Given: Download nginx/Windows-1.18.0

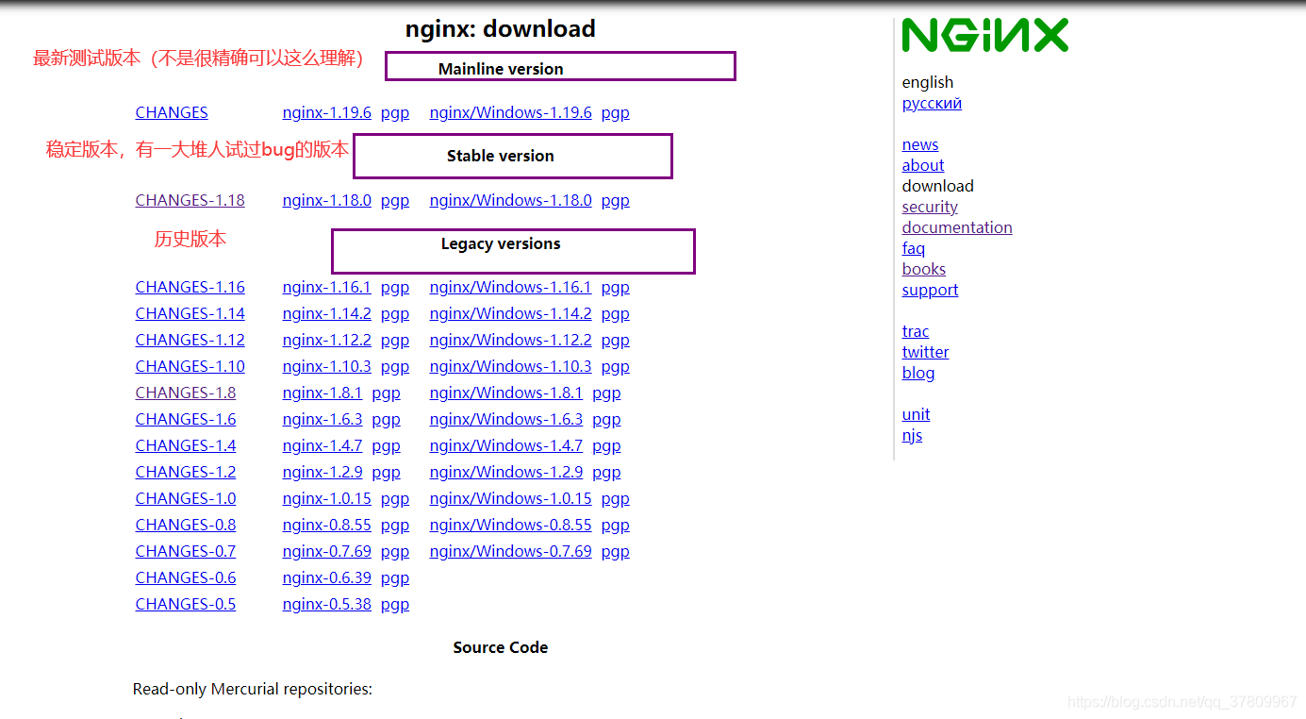Looking at the screenshot, I should click(510, 200).
